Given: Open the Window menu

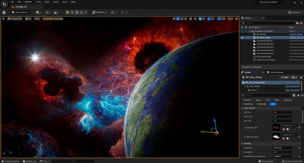Looking at the screenshot, I should 28,2.
